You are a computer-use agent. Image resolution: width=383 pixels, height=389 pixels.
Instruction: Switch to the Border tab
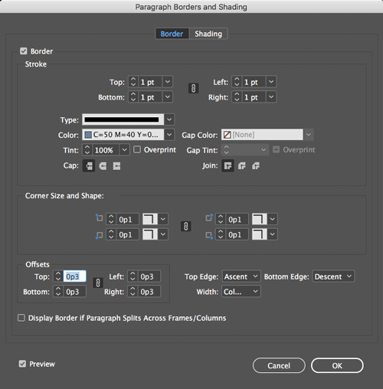point(172,34)
